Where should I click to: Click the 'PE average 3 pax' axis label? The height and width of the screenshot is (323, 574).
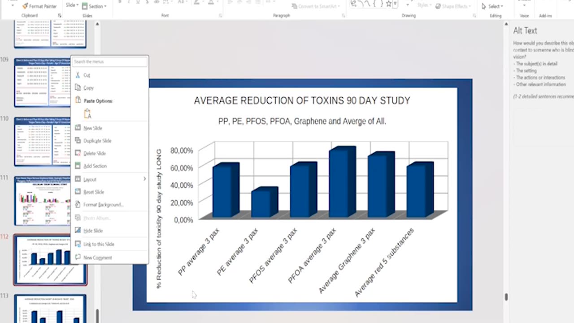pyautogui.click(x=238, y=252)
